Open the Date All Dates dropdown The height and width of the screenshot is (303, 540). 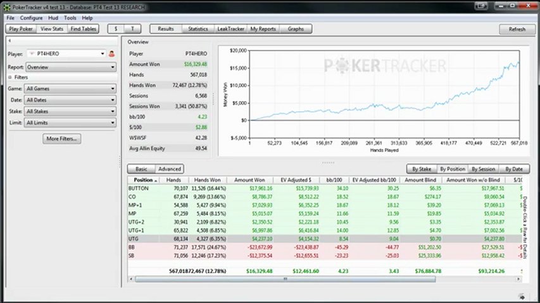point(70,100)
